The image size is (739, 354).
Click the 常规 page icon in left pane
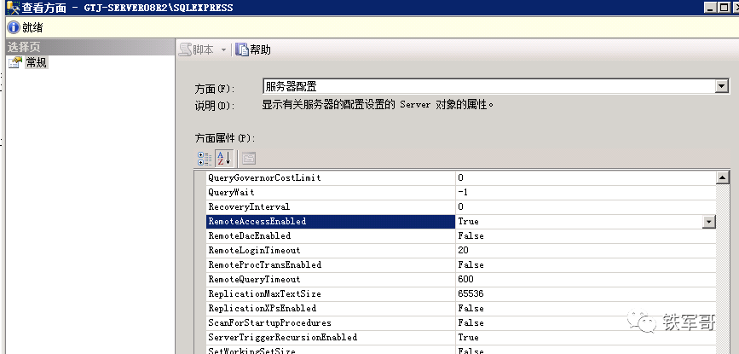click(14, 63)
